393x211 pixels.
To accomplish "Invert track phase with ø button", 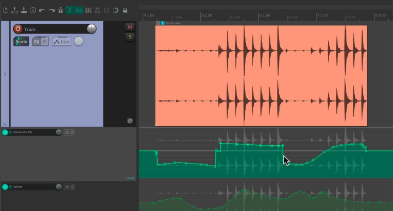I will (x=130, y=121).
